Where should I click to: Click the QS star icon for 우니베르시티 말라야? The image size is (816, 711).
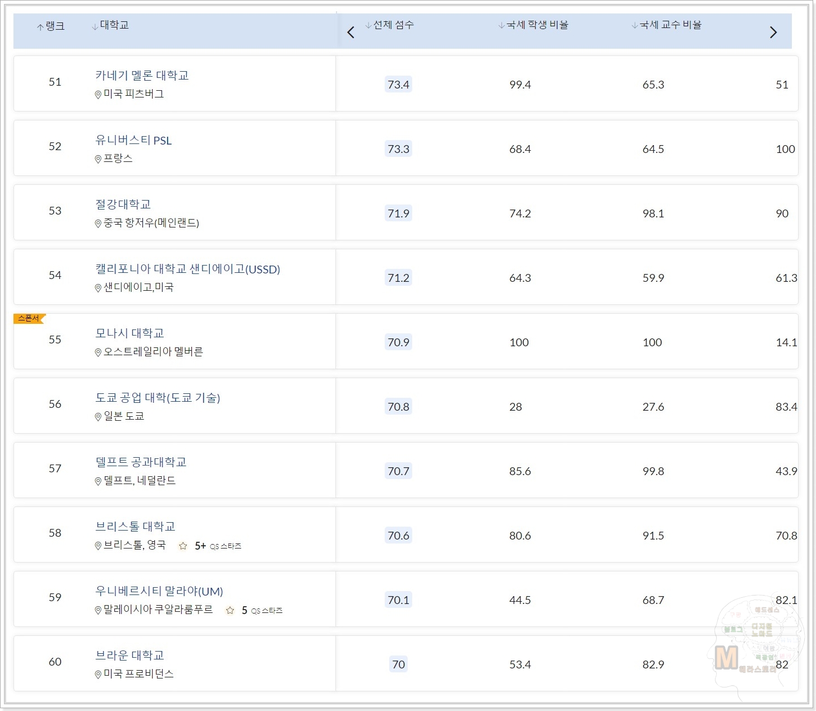pos(230,610)
